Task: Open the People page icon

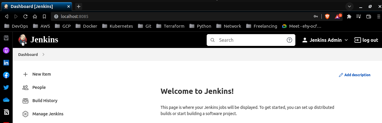Action: tap(25, 87)
